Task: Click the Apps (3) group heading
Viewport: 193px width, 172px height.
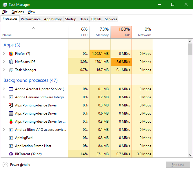Action: click(x=12, y=45)
